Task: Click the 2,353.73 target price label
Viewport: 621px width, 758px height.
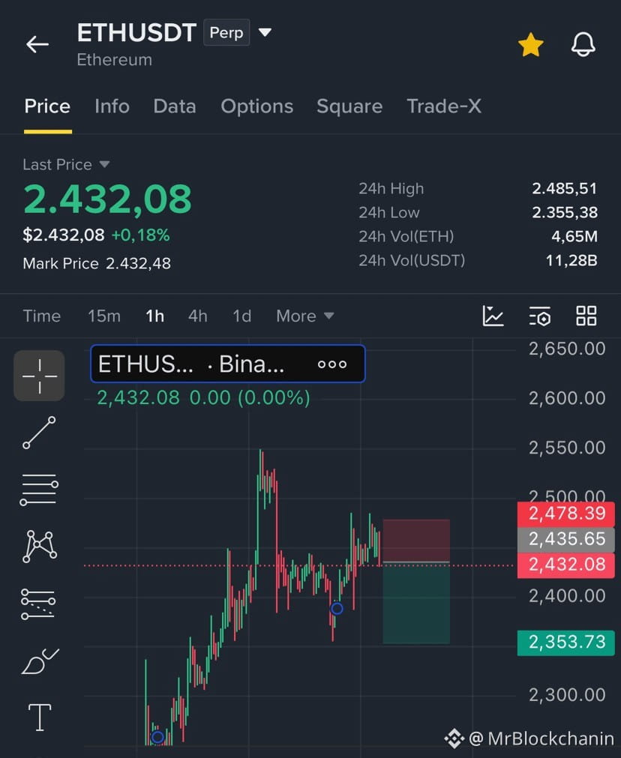Action: click(565, 643)
